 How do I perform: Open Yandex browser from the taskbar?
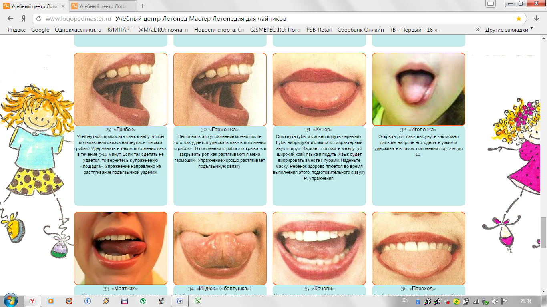(x=32, y=301)
